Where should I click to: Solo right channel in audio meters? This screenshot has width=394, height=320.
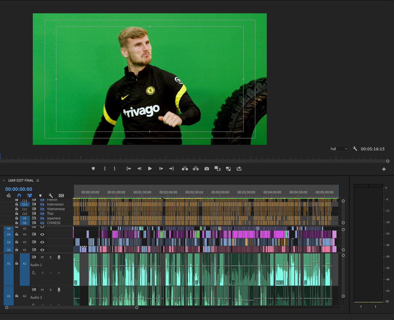coord(376,307)
